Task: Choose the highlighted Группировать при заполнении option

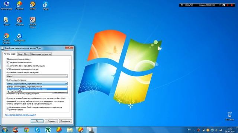Action: point(37,89)
